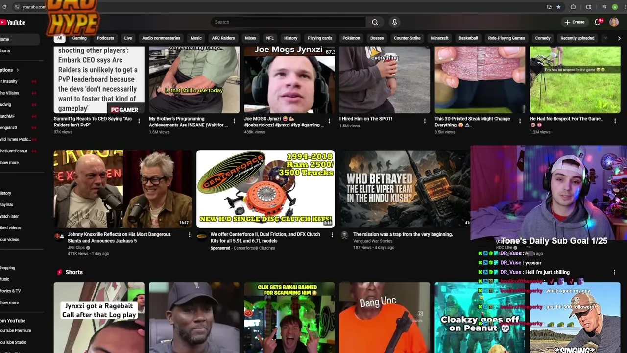This screenshot has height=353, width=627.
Task: Open YouTube Studio in sidebar
Action: coord(13,342)
